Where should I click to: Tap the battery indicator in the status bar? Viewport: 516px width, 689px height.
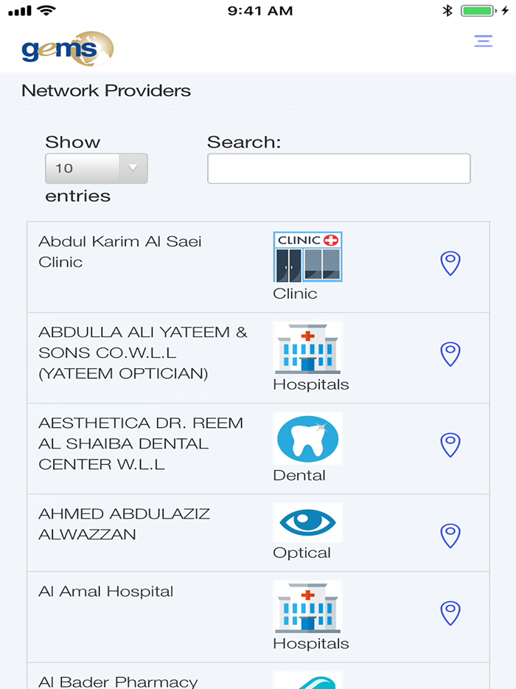tap(479, 10)
